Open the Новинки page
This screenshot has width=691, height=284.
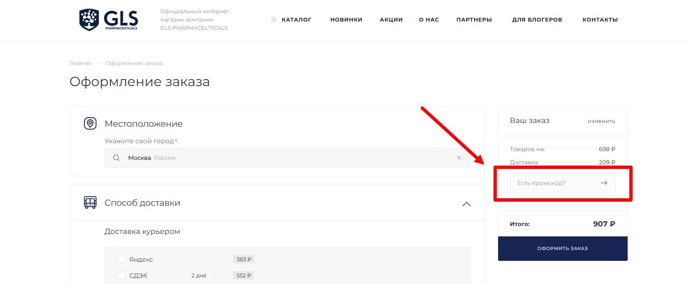coord(346,19)
